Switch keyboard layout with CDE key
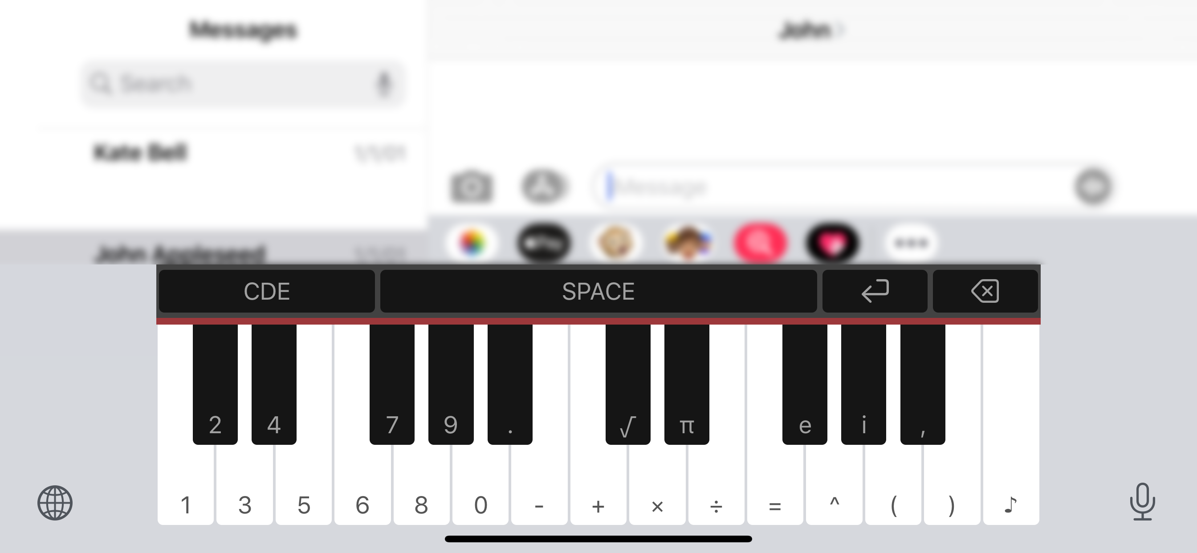 click(267, 291)
